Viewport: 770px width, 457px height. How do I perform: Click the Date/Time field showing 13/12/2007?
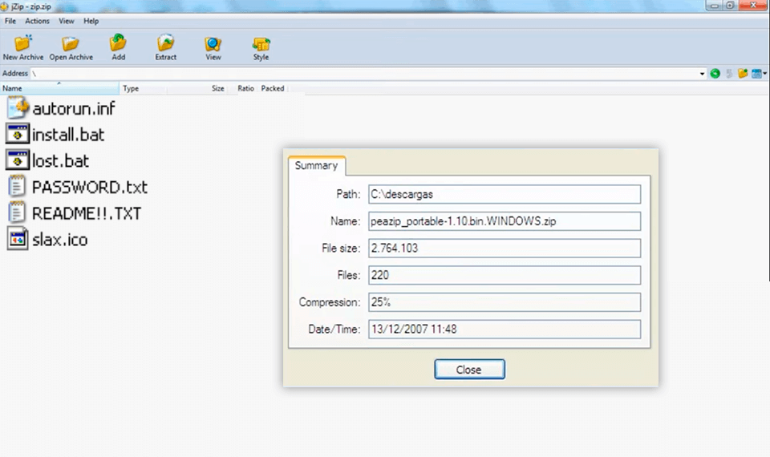[505, 329]
